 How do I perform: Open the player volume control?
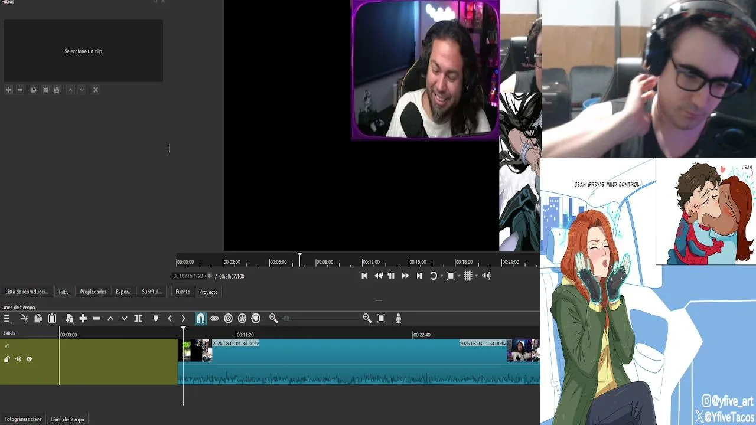pyautogui.click(x=486, y=276)
